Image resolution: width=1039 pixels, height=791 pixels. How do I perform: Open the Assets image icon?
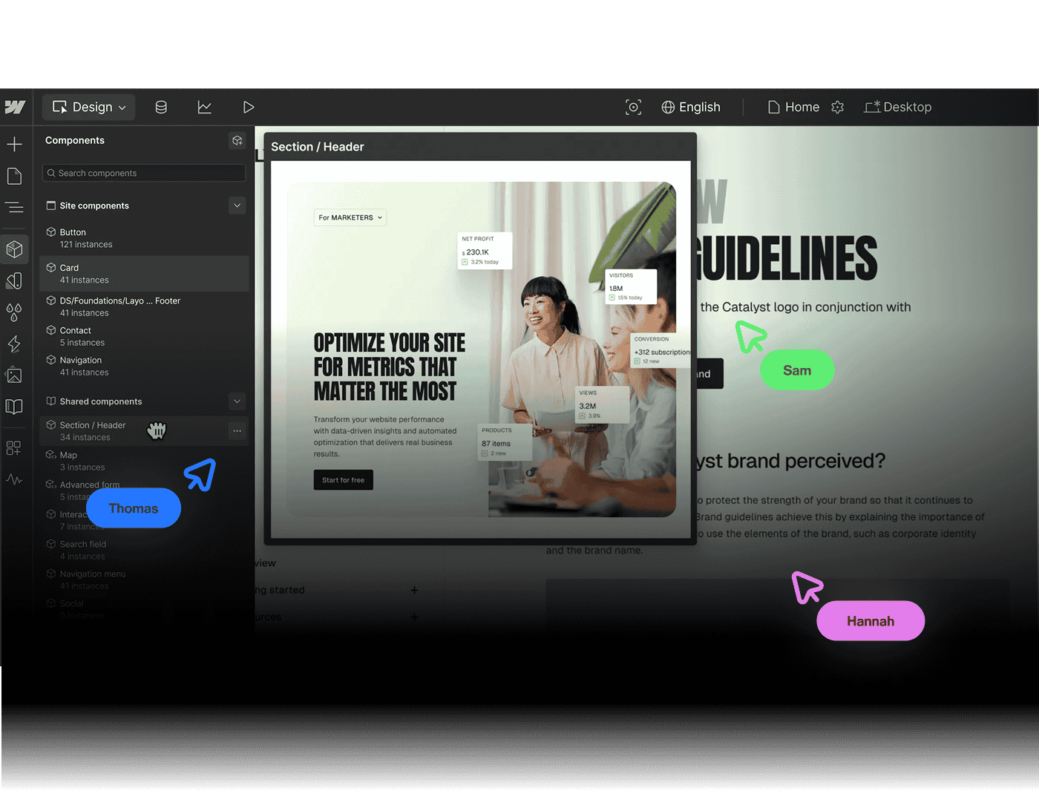tap(14, 375)
